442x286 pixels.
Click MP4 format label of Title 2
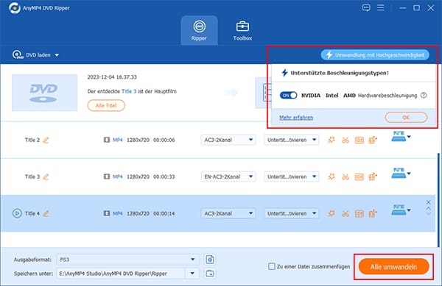(118, 140)
